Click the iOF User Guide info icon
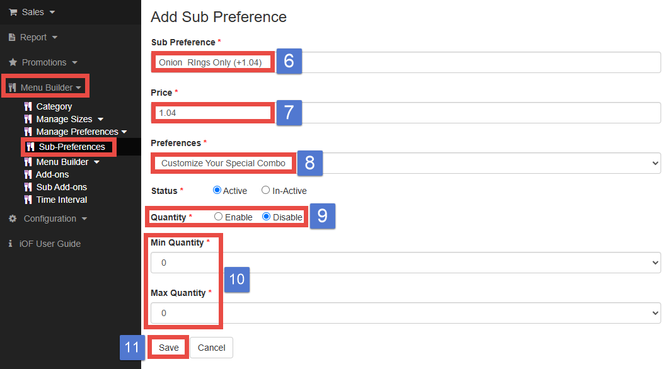This screenshot has width=670, height=369. 11,244
